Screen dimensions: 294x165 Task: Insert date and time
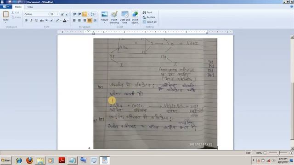124,17
